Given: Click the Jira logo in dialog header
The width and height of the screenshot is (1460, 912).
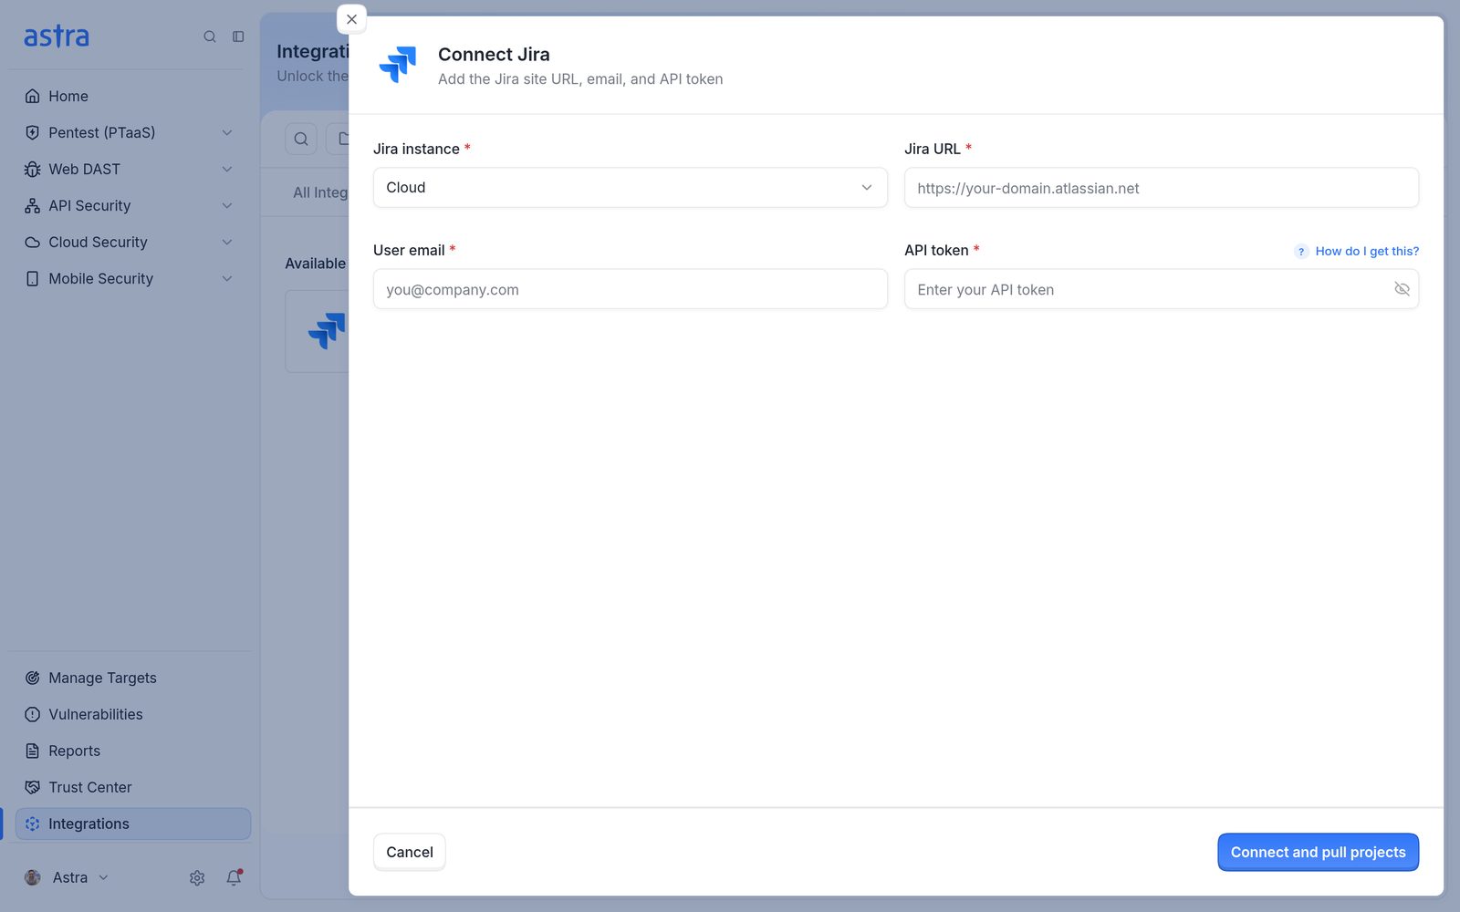Looking at the screenshot, I should 398,65.
